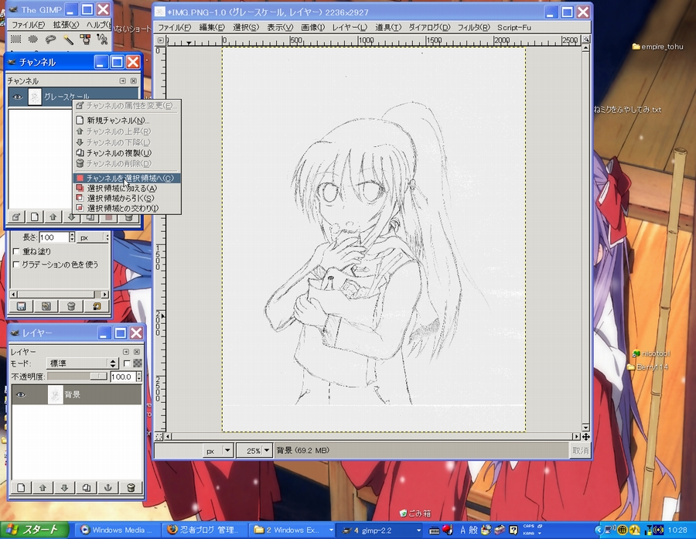Select the Ellipse Select tool in toolbox
The image size is (696, 539).
[x=32, y=39]
